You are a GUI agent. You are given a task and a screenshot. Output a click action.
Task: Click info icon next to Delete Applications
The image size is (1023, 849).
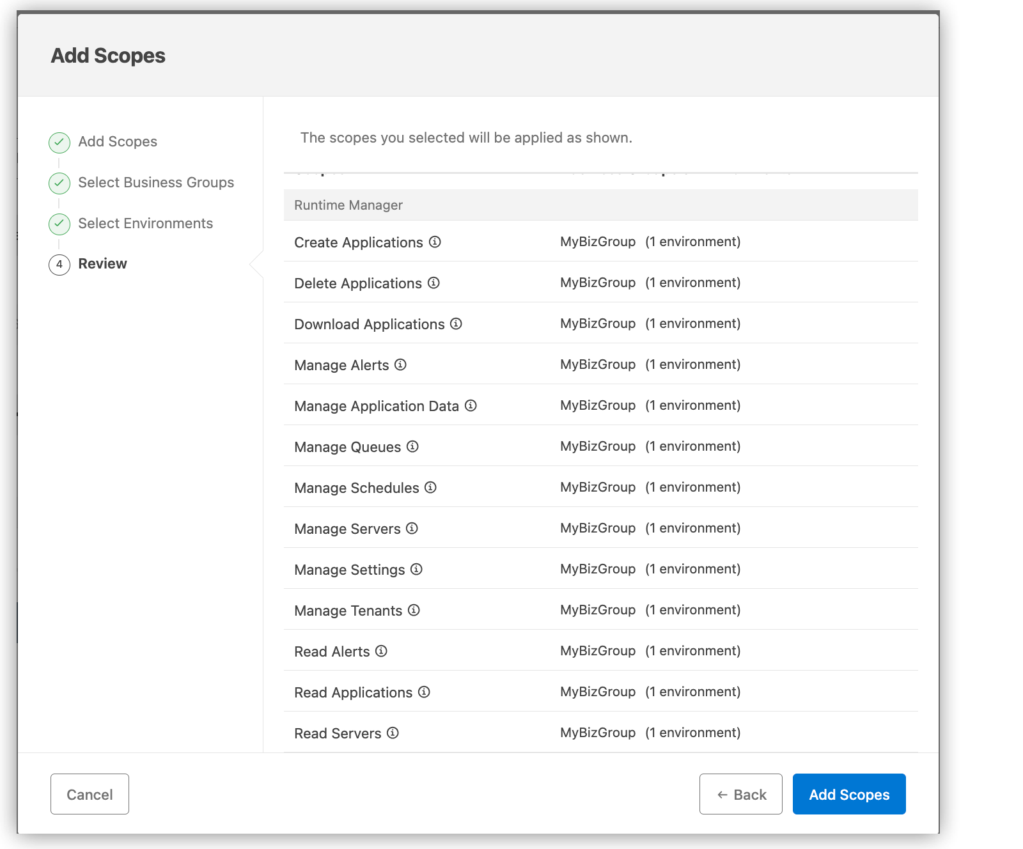[433, 283]
